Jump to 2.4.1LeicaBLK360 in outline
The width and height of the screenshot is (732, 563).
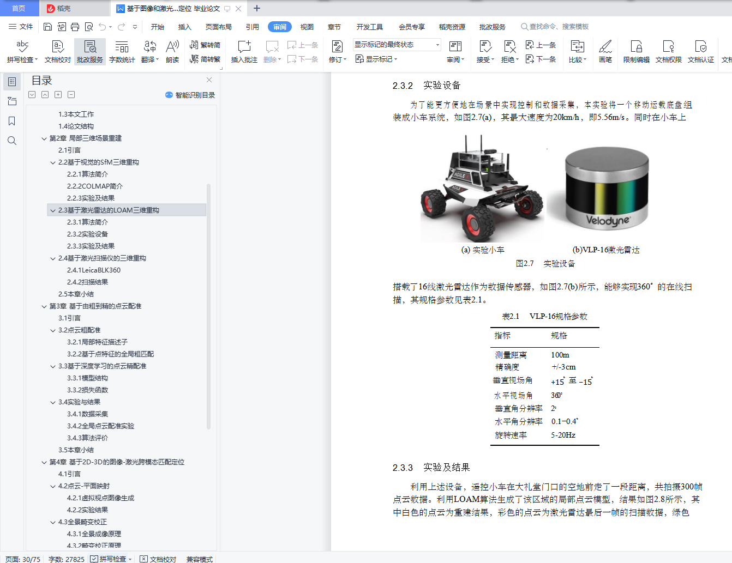[x=94, y=270]
